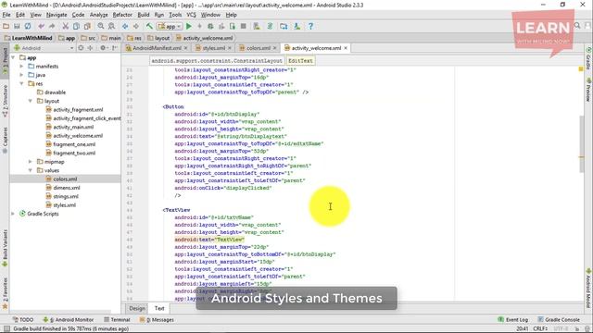Close the colors.xml editor tab
The width and height of the screenshot is (593, 333).
point(275,48)
